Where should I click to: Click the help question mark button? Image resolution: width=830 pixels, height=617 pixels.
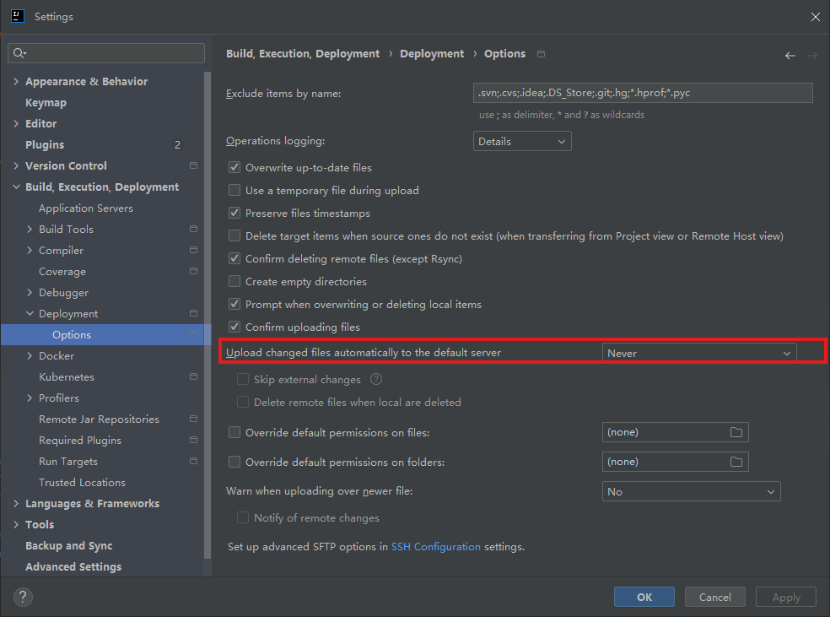coord(24,597)
